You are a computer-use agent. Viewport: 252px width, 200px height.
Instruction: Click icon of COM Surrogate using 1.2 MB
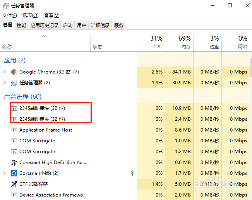point(14,152)
